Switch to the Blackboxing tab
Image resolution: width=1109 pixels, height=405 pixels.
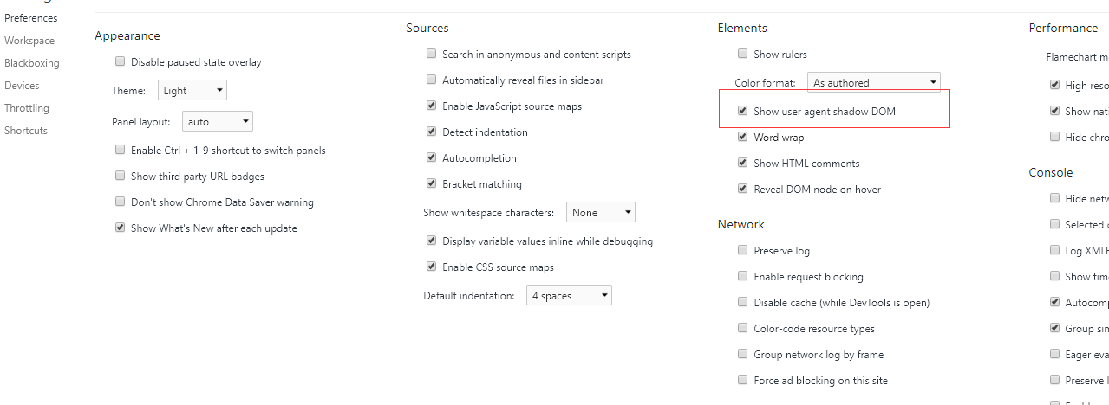click(x=32, y=63)
